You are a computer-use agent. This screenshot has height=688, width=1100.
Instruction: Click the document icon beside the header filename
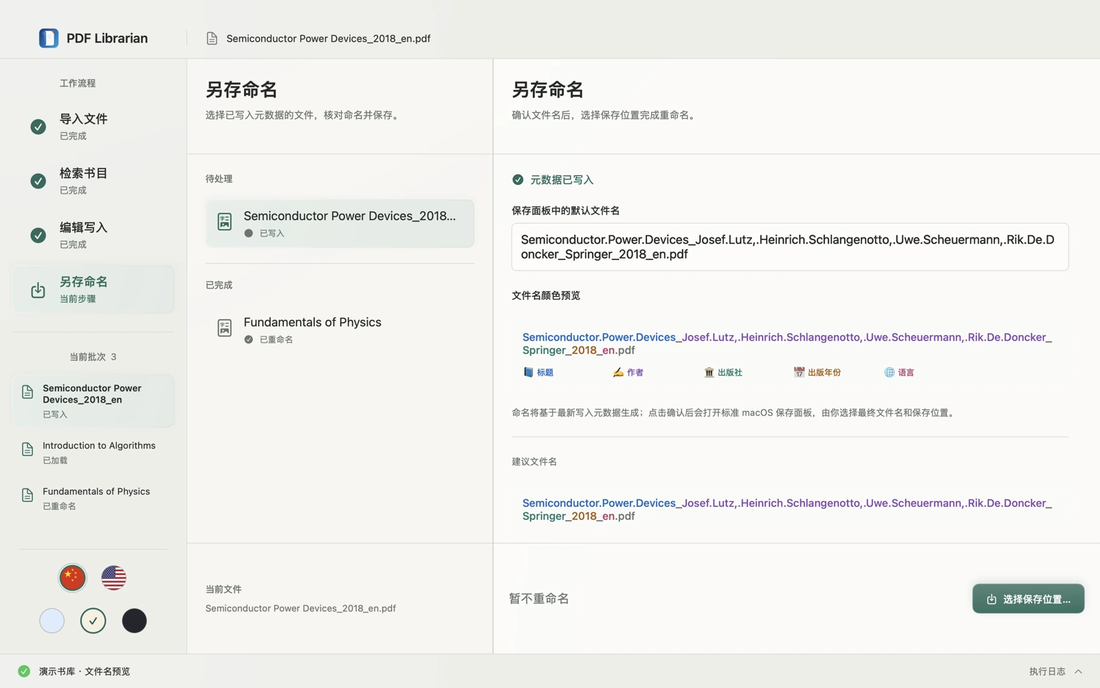[212, 39]
